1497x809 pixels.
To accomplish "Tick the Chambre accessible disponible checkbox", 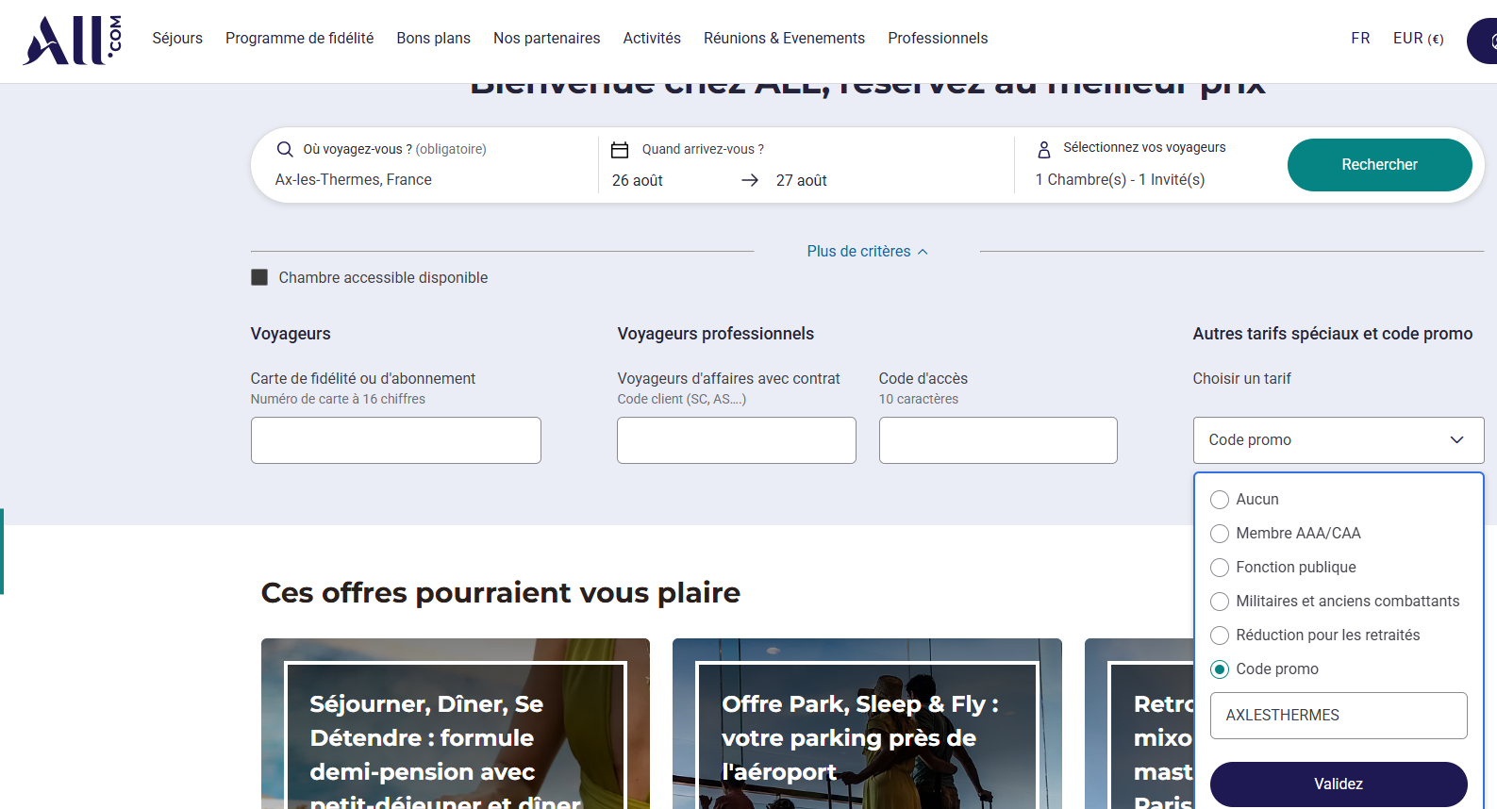I will coord(259,277).
